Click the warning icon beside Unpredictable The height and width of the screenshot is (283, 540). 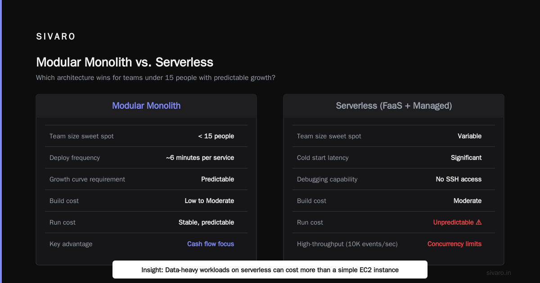point(479,222)
